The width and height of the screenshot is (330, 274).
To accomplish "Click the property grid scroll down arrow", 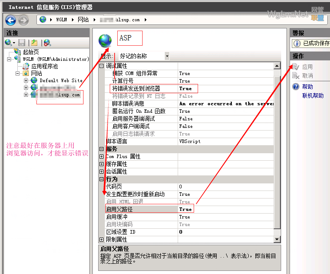I will 277,239.
